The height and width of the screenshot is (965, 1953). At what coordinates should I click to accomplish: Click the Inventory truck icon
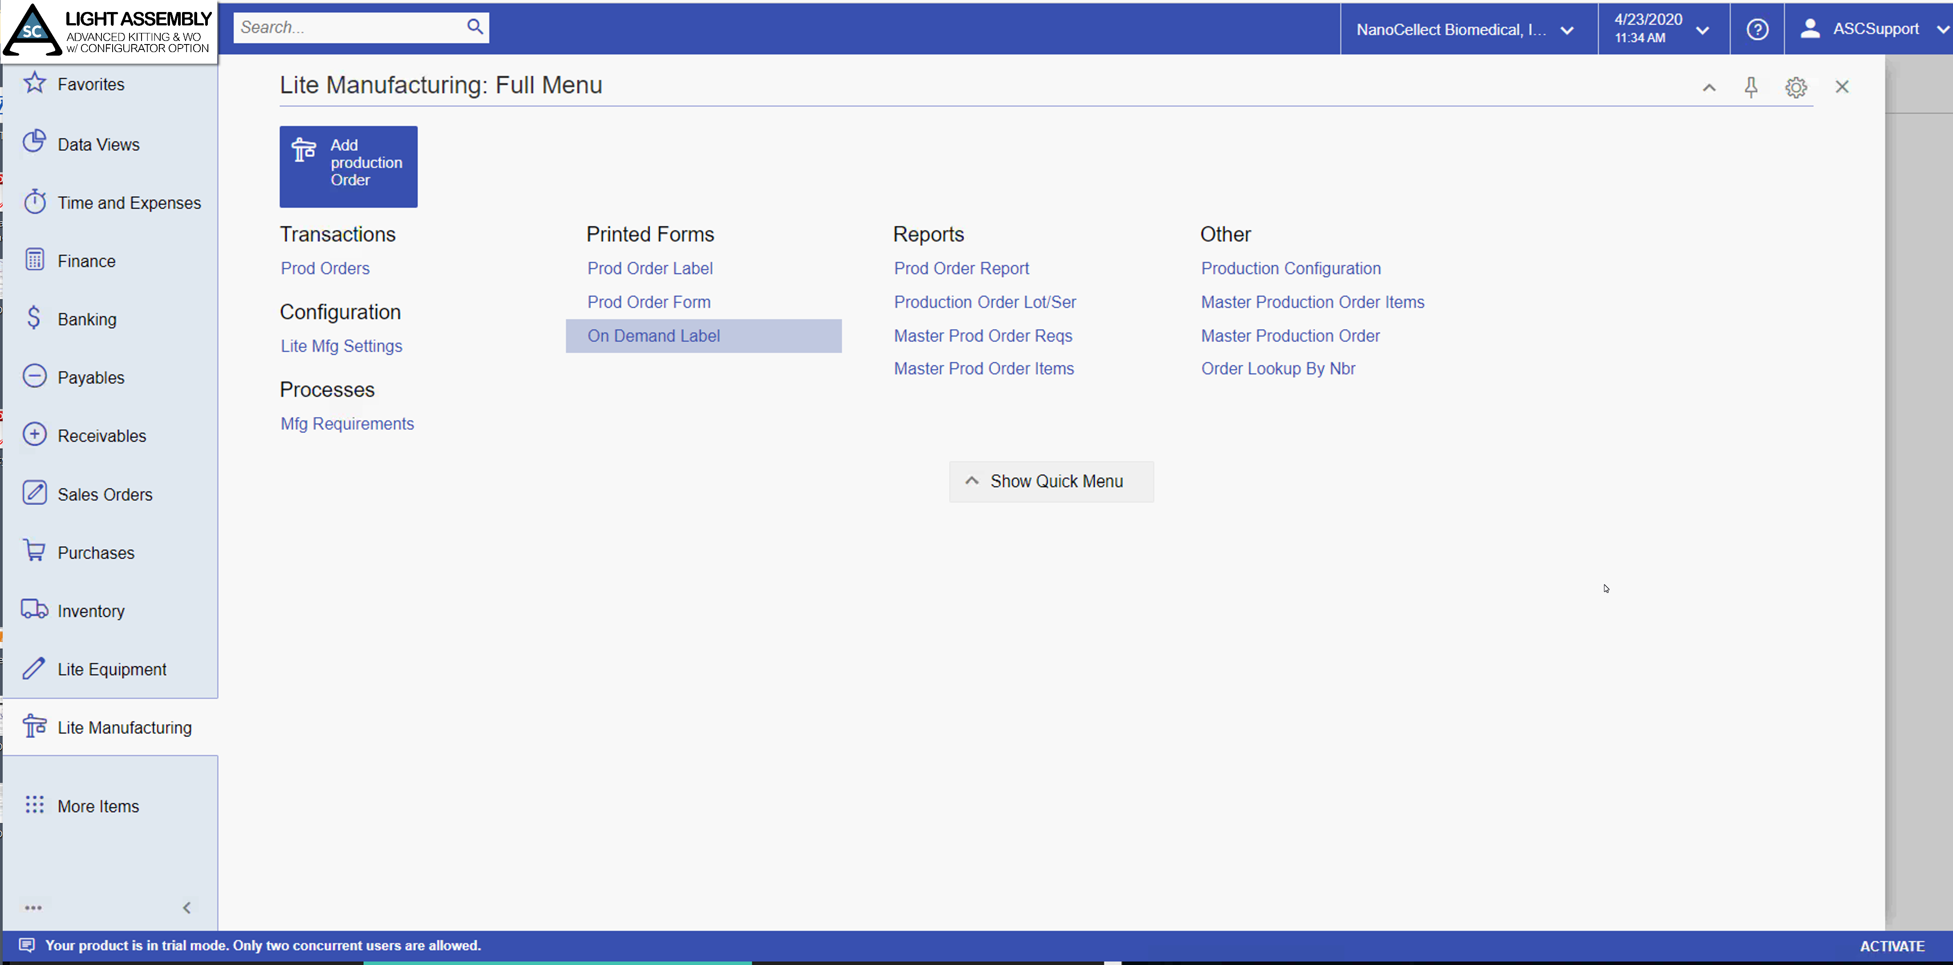tap(34, 609)
